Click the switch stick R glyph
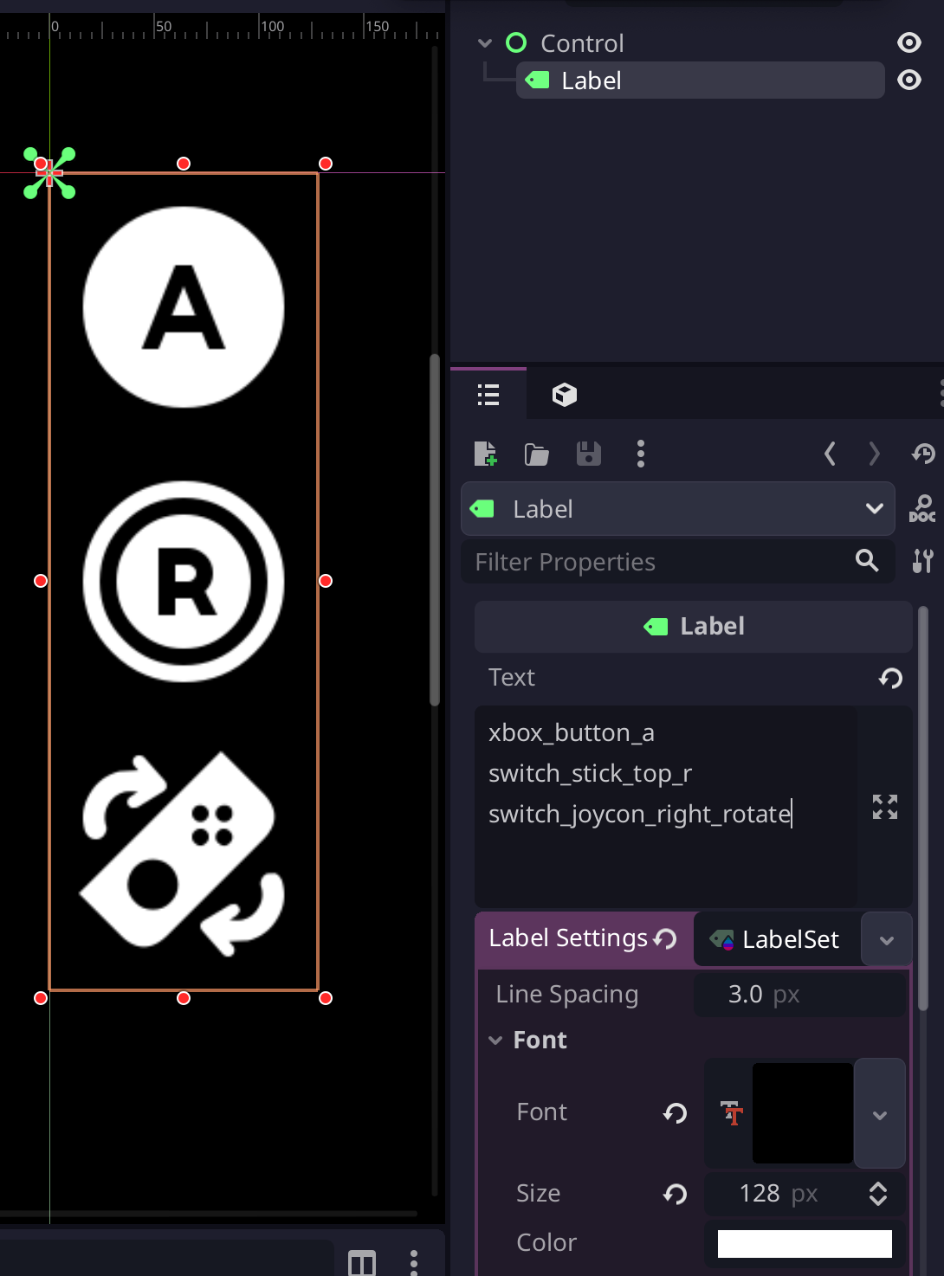 click(x=184, y=582)
